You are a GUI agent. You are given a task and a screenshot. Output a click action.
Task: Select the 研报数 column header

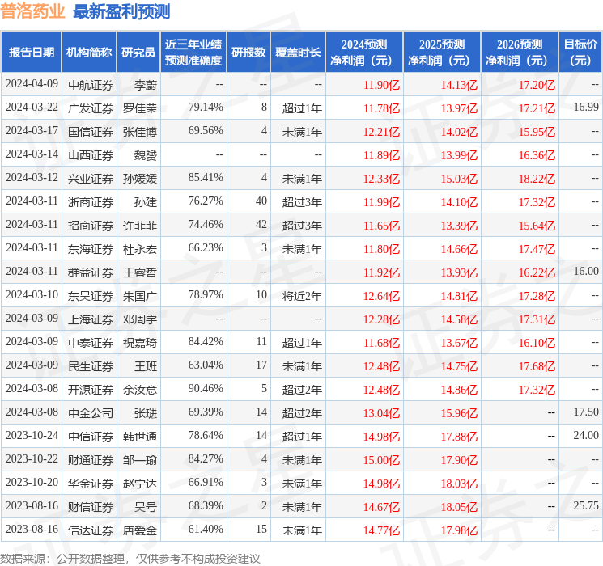tap(248, 53)
